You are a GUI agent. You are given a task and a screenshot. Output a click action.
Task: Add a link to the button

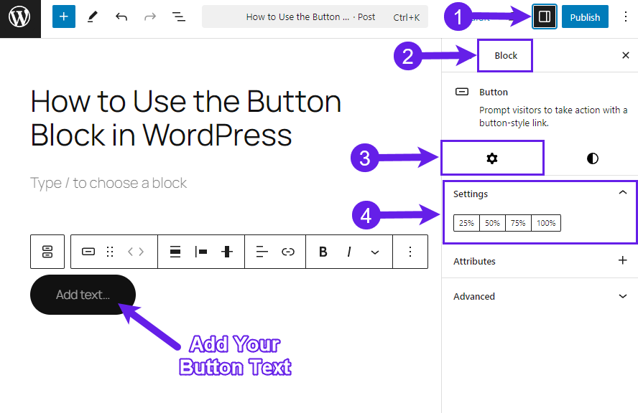tap(288, 252)
